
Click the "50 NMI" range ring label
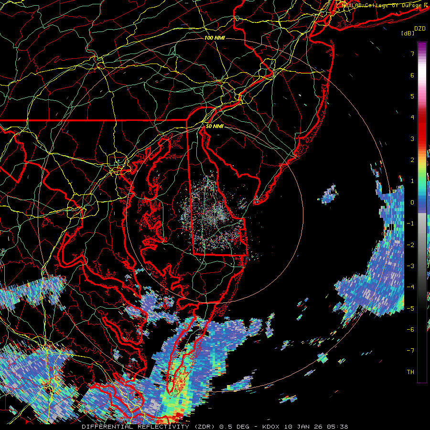(x=215, y=126)
